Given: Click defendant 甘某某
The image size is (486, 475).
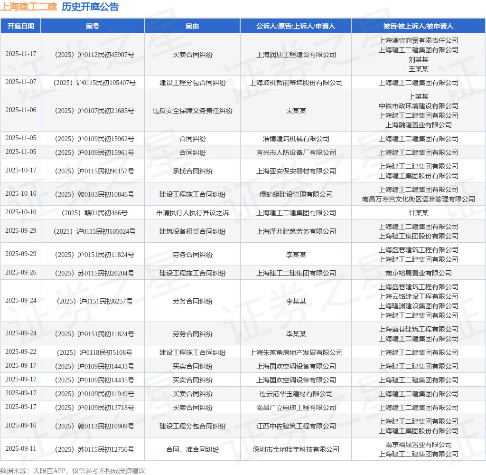Looking at the screenshot, I should tap(419, 213).
